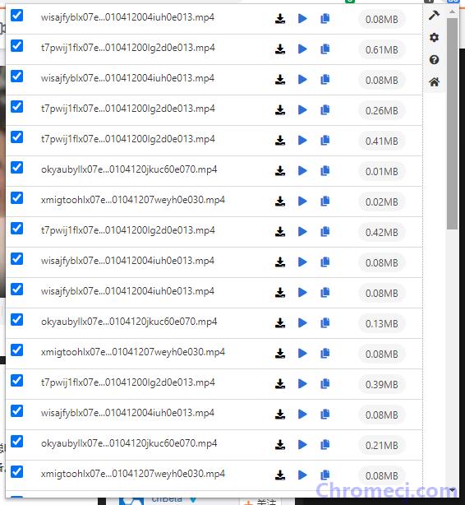Click the scrollbar up arrow
Image resolution: width=465 pixels, height=505 pixels.
[x=452, y=12]
